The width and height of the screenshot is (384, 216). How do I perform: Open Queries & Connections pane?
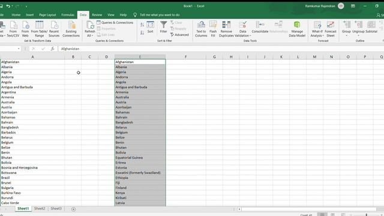115,23
